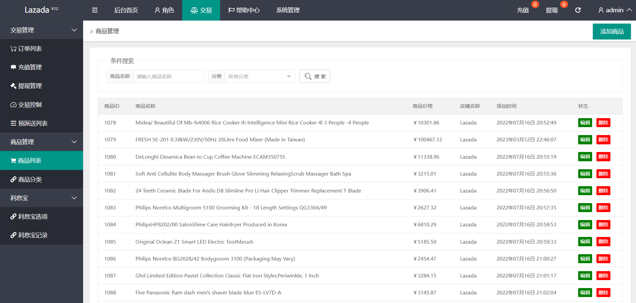The width and height of the screenshot is (636, 303).
Task: Click the 添加商品 button
Action: pos(612,32)
